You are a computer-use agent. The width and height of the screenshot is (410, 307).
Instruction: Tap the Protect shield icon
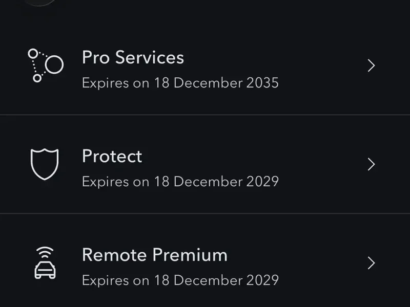tap(45, 164)
